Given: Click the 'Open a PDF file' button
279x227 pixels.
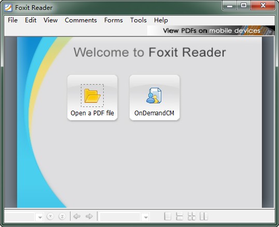Looking at the screenshot, I should (x=92, y=98).
